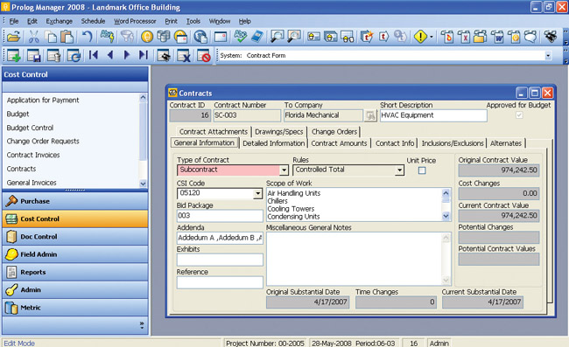Viewport: 569px width, 347px height.
Task: Go to the next record
Action: click(x=127, y=55)
